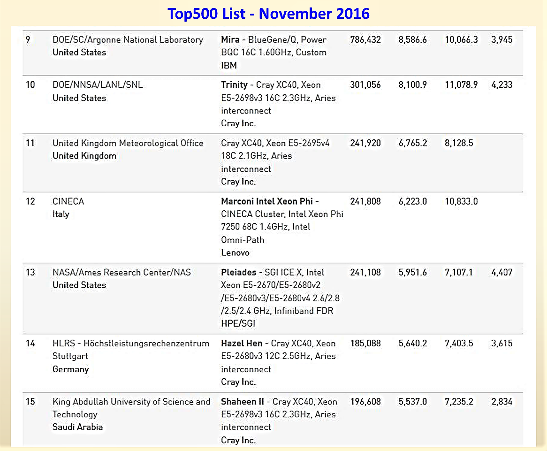Screen dimensions: 547x451
Task: Click Rpeak value 8,128.5
Action: click(459, 143)
